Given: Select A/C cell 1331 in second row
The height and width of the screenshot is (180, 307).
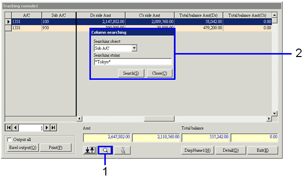Looking at the screenshot, I should coord(27,28).
